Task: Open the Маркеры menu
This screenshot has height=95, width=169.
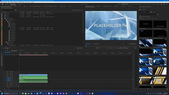Action: click(16, 2)
